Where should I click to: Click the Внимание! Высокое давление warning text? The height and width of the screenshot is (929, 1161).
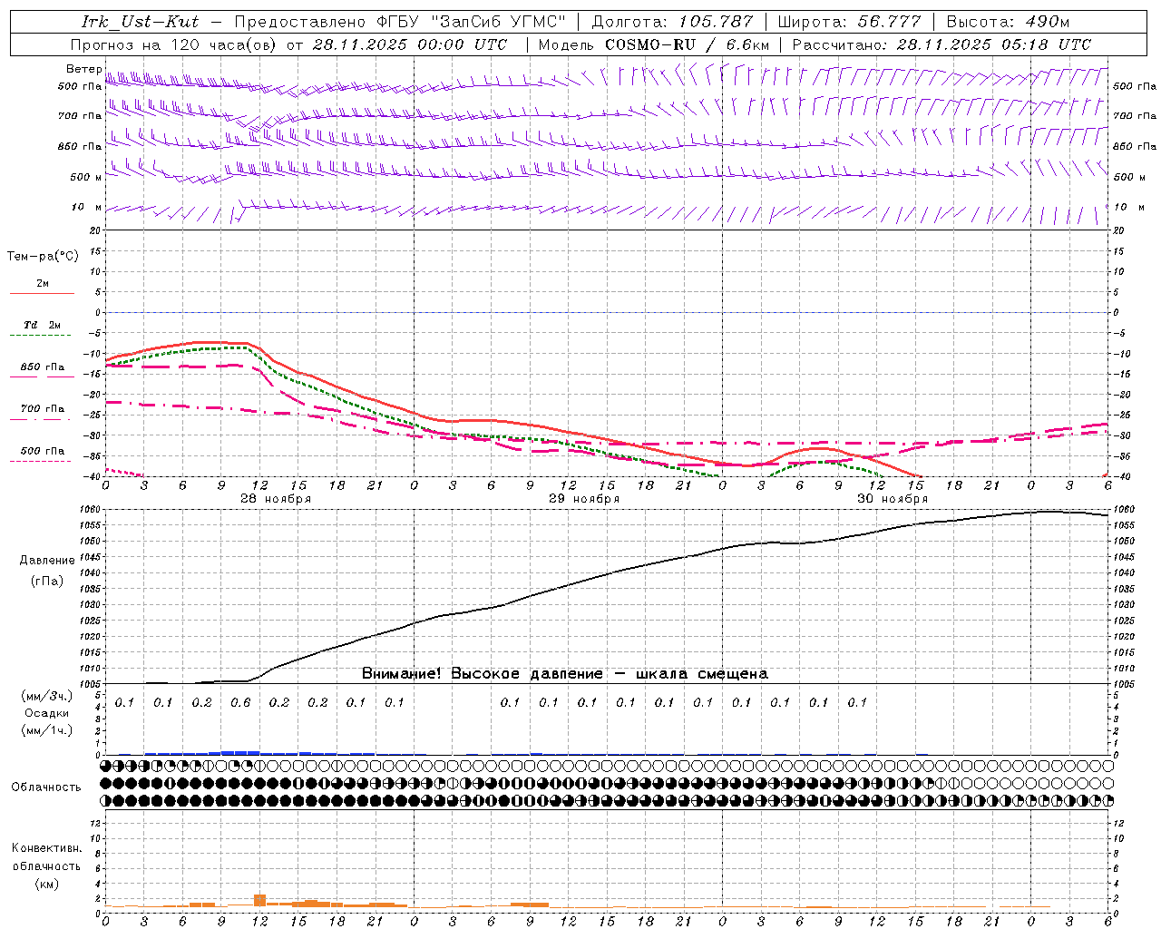pos(564,674)
